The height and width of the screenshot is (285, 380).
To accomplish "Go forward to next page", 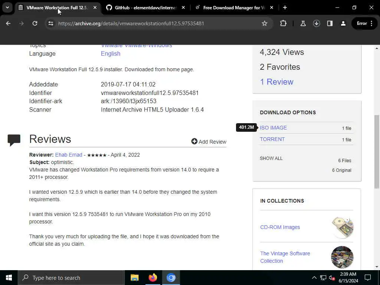I will coord(21,23).
